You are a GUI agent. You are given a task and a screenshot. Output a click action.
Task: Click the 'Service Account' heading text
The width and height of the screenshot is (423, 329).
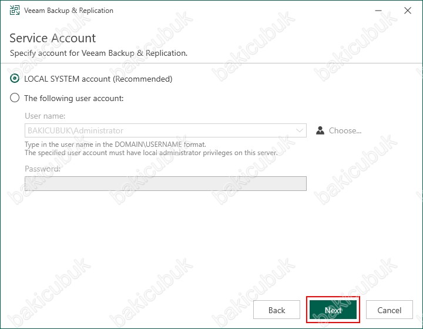53,38
